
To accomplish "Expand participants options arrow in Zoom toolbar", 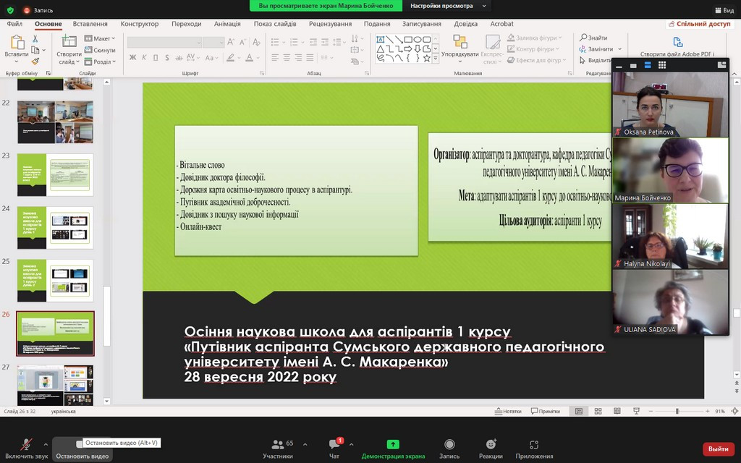I will tap(305, 445).
